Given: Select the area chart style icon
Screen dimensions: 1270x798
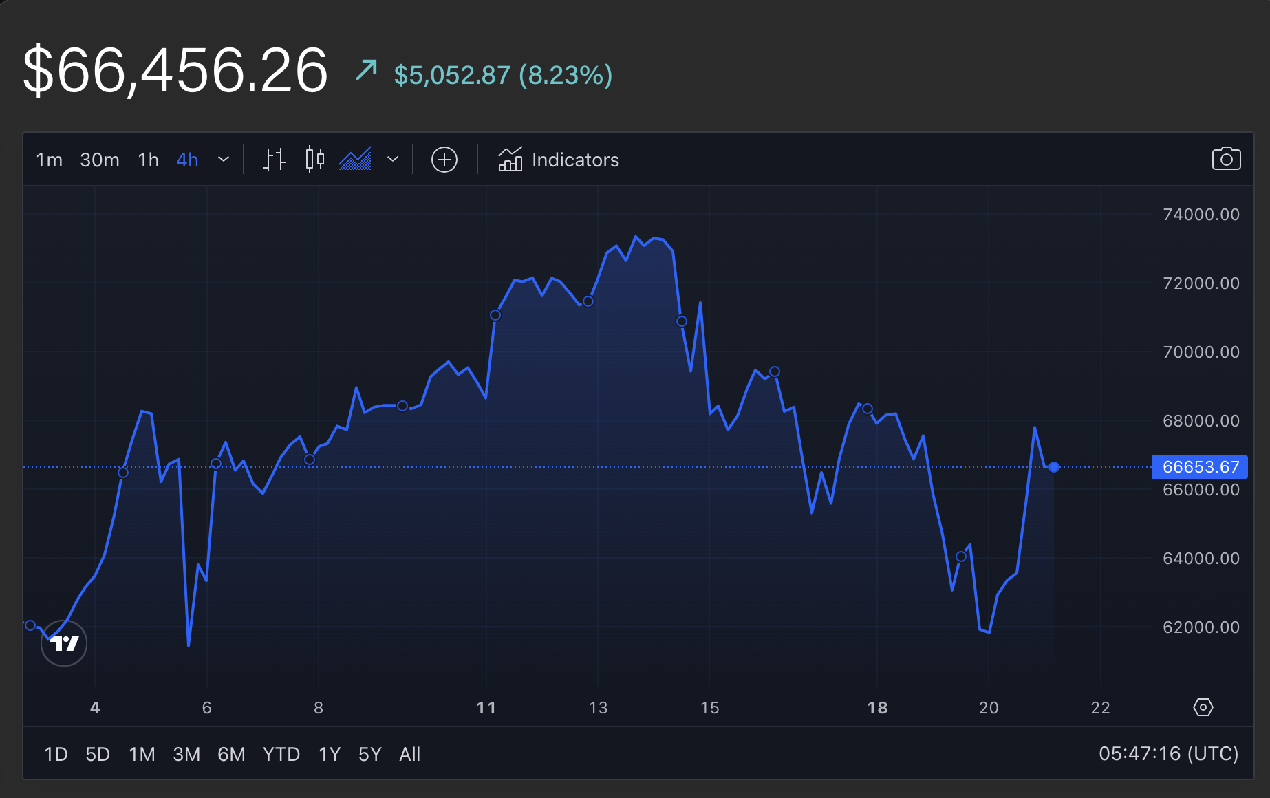Looking at the screenshot, I should (x=355, y=160).
